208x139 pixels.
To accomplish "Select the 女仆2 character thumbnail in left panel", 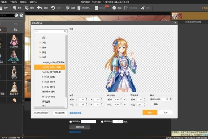I will tap(14, 73).
